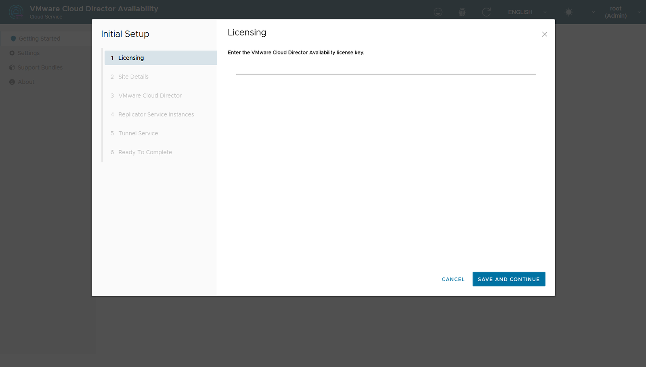Click 'Enter the VMware Cloud Director Availability license key' text

pos(296,52)
